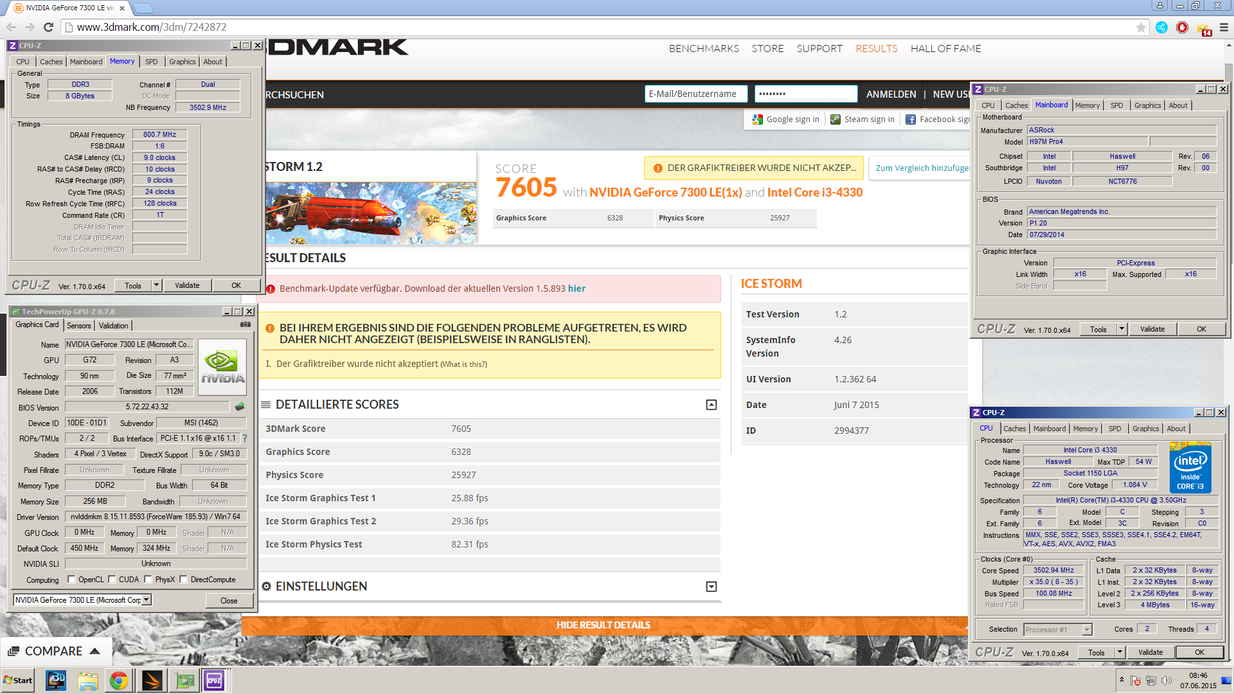Bookmark page with star icon
The width and height of the screenshot is (1234, 694).
tap(1141, 27)
